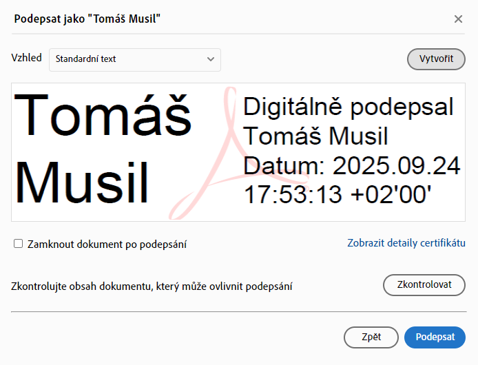This screenshot has width=478, height=365.
Task: Click the chevron arrow of the Vzhled dropdown
Action: pos(211,59)
